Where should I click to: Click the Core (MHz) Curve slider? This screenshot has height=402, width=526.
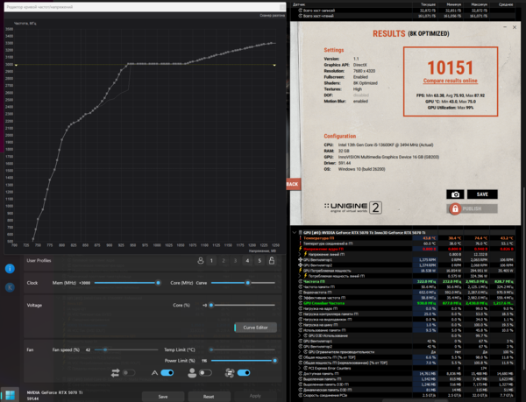243,283
